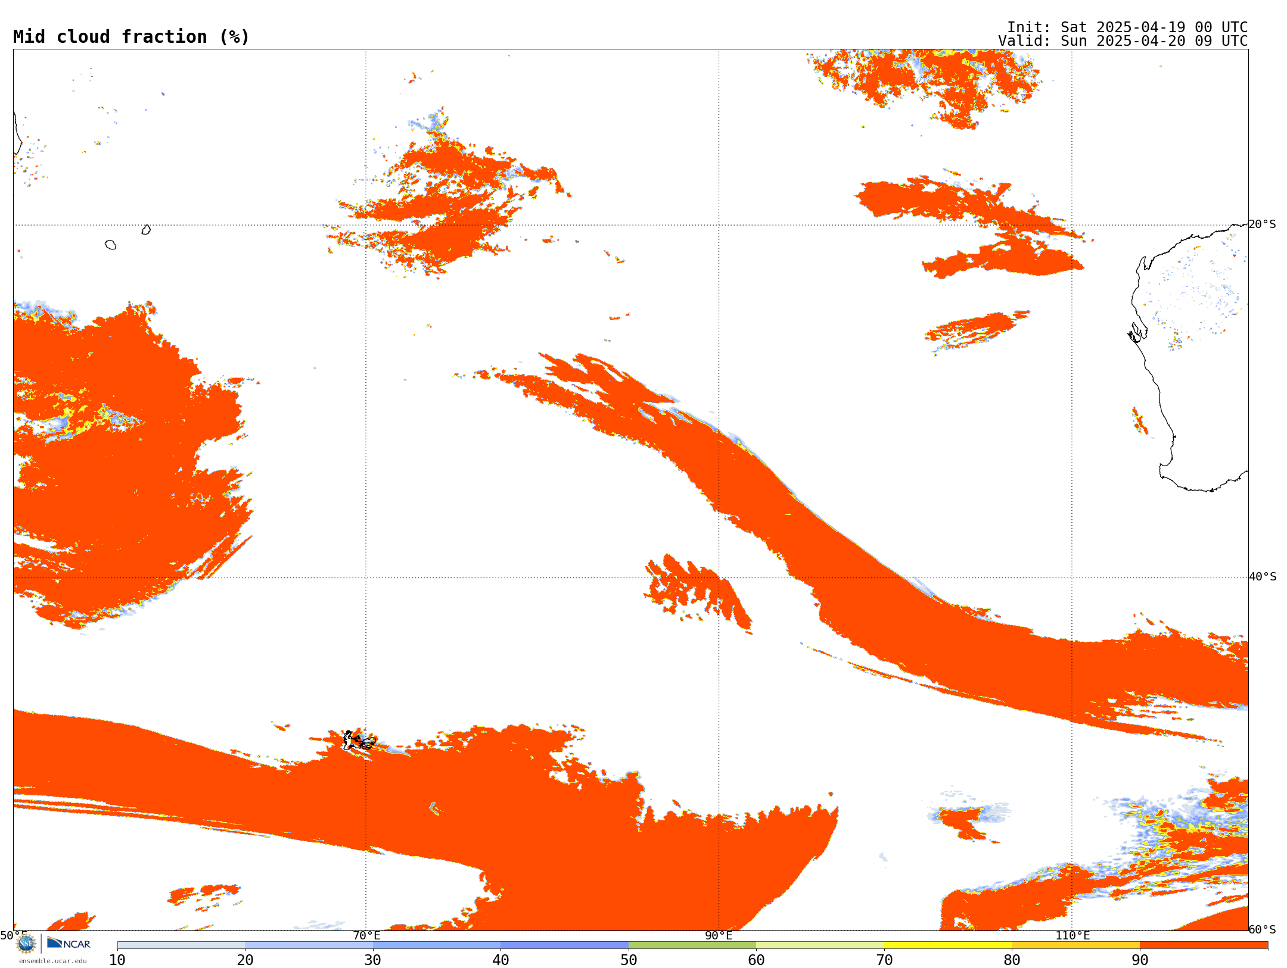Click the 60°S latitude label
The width and height of the screenshot is (1287, 968).
pyautogui.click(x=1263, y=929)
